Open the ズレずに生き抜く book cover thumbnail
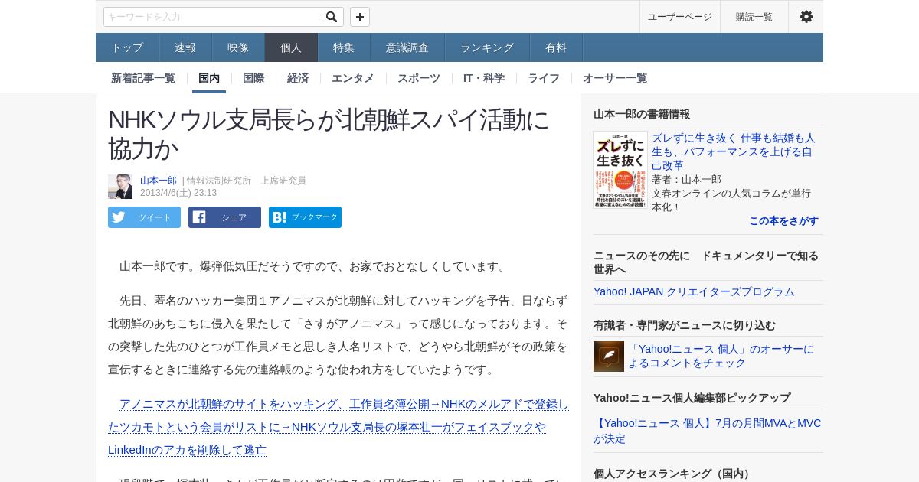This screenshot has height=482, width=919. [x=620, y=170]
